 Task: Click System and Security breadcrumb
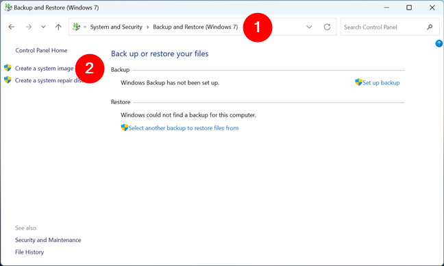pos(116,27)
